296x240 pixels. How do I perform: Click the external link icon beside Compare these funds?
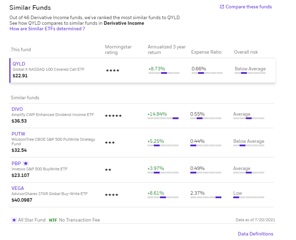click(222, 7)
